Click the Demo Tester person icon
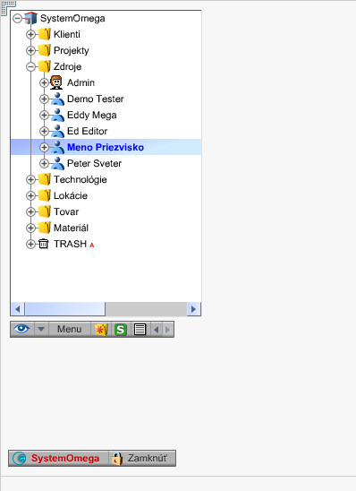This screenshot has width=356, height=491. tap(57, 99)
